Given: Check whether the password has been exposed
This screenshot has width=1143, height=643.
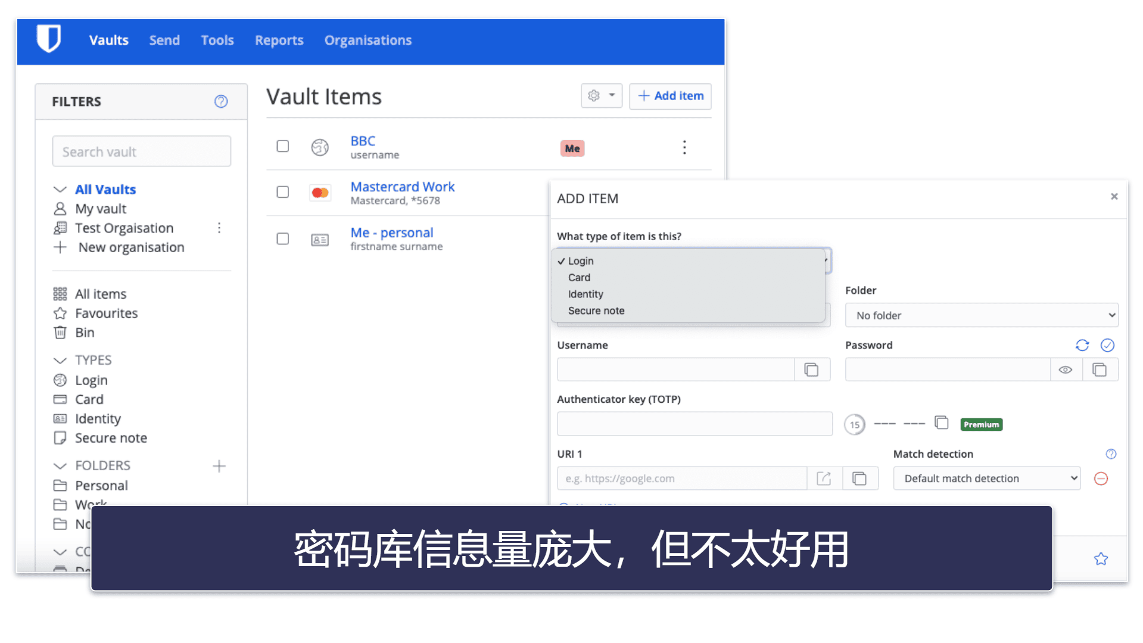Looking at the screenshot, I should [x=1107, y=345].
